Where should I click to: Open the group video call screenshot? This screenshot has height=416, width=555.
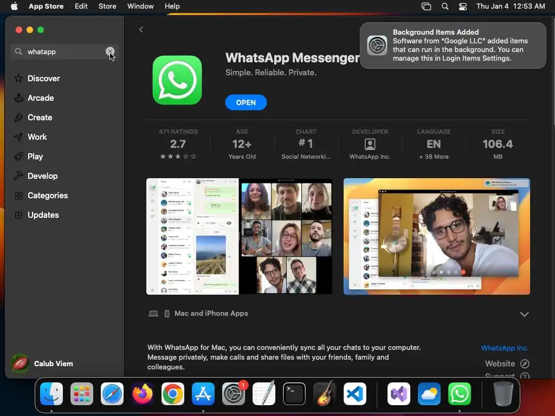239,236
